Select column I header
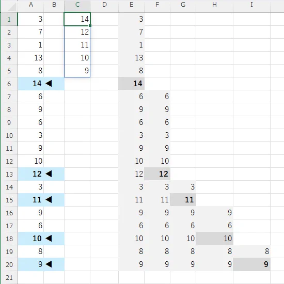The width and height of the screenshot is (284, 284). coord(251,5)
